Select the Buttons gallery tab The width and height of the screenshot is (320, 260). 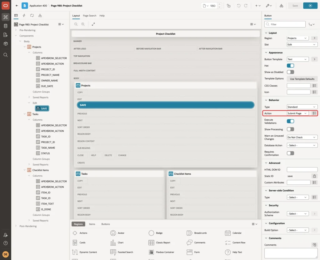point(106,224)
